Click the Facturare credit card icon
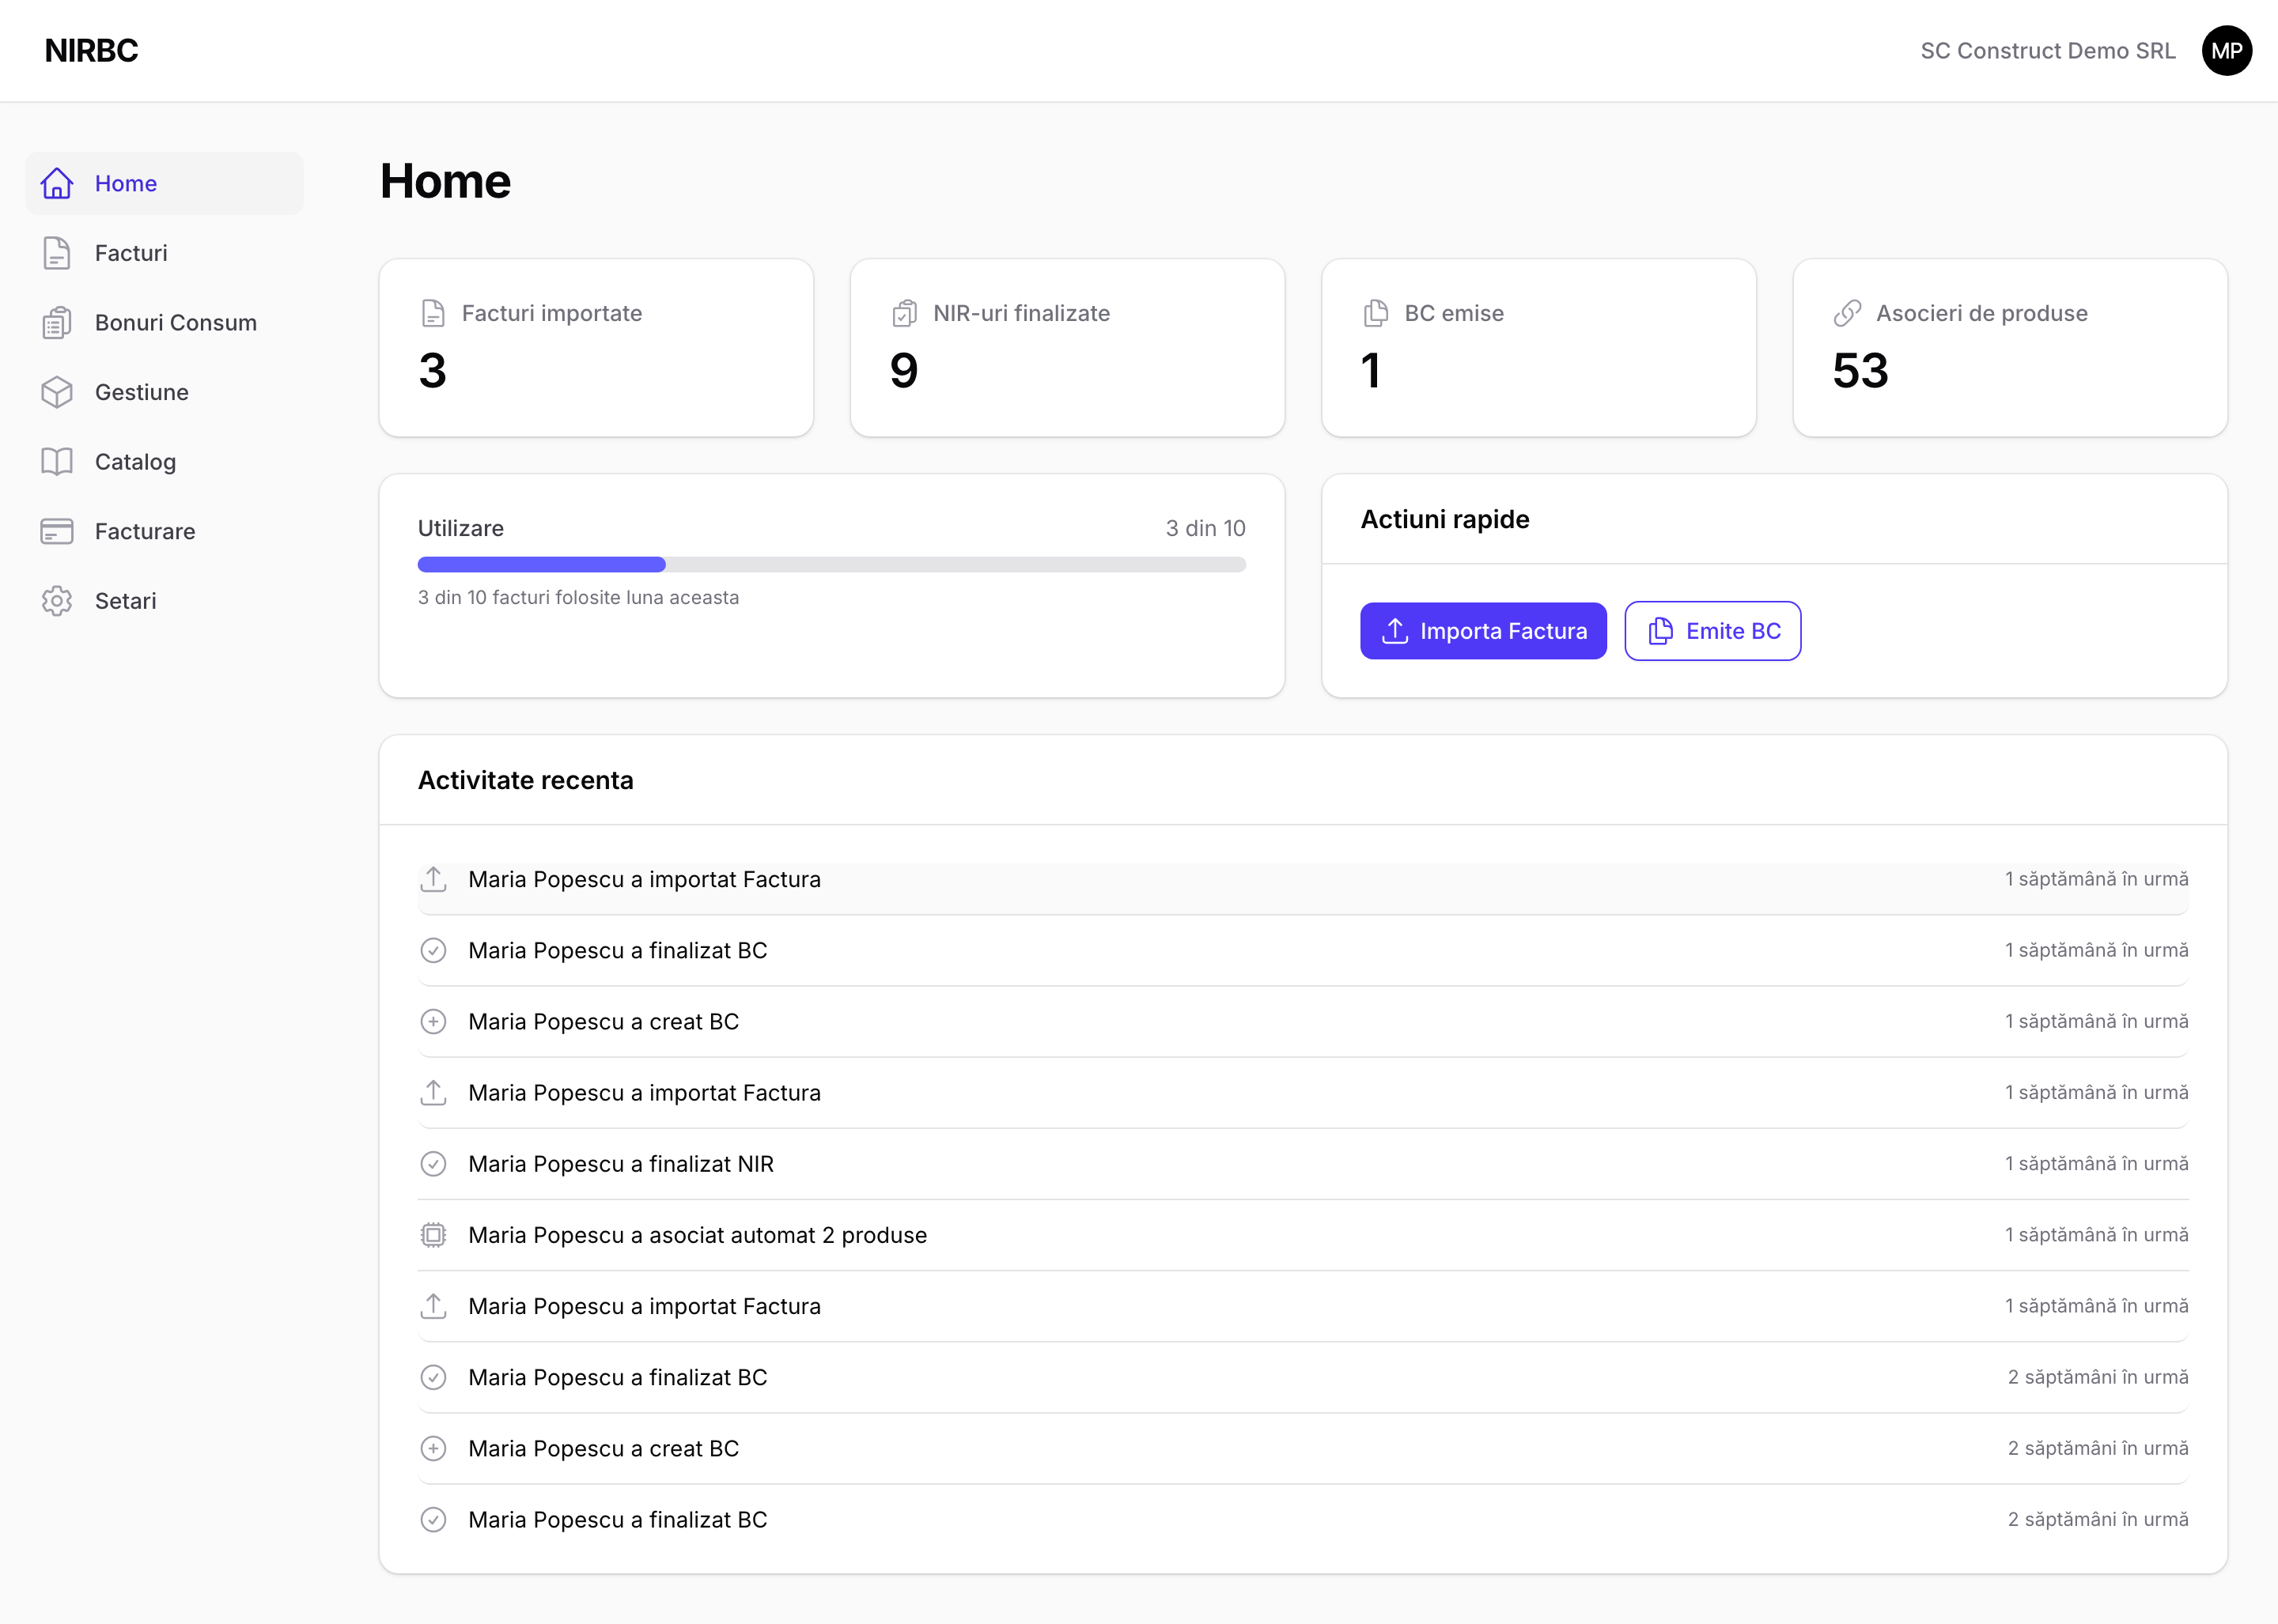 point(57,531)
